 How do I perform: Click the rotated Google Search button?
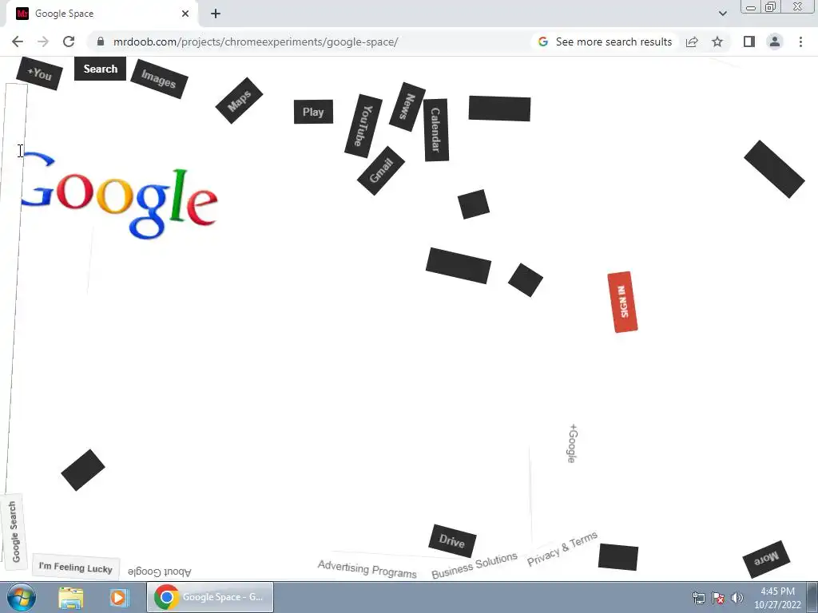pyautogui.click(x=14, y=531)
